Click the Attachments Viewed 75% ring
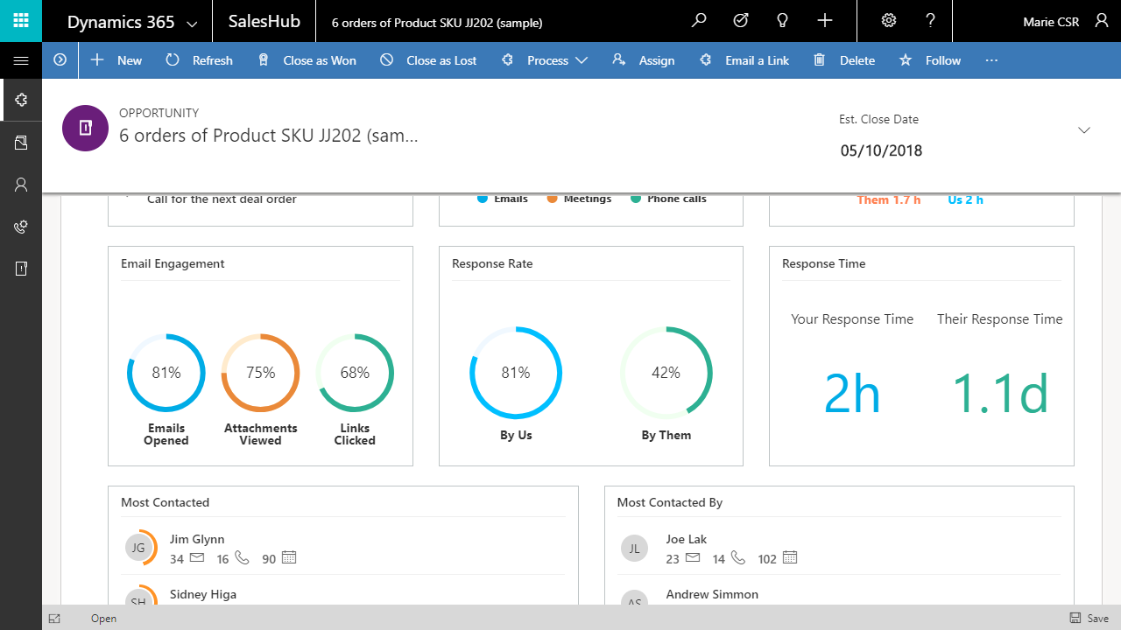Screen dimensions: 1121x630 260,373
